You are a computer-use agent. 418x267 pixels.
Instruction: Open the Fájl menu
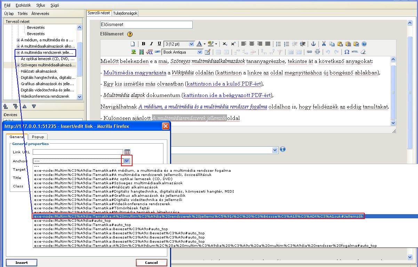tap(7, 6)
